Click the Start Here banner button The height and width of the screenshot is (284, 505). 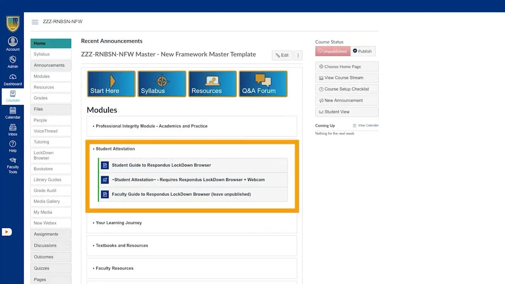[x=111, y=84]
